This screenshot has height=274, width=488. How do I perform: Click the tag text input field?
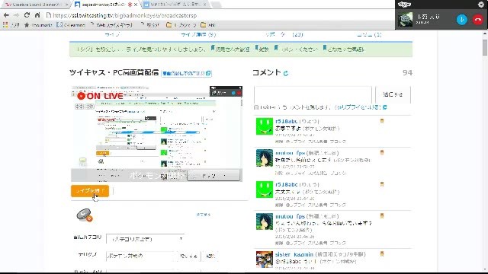click(x=141, y=256)
